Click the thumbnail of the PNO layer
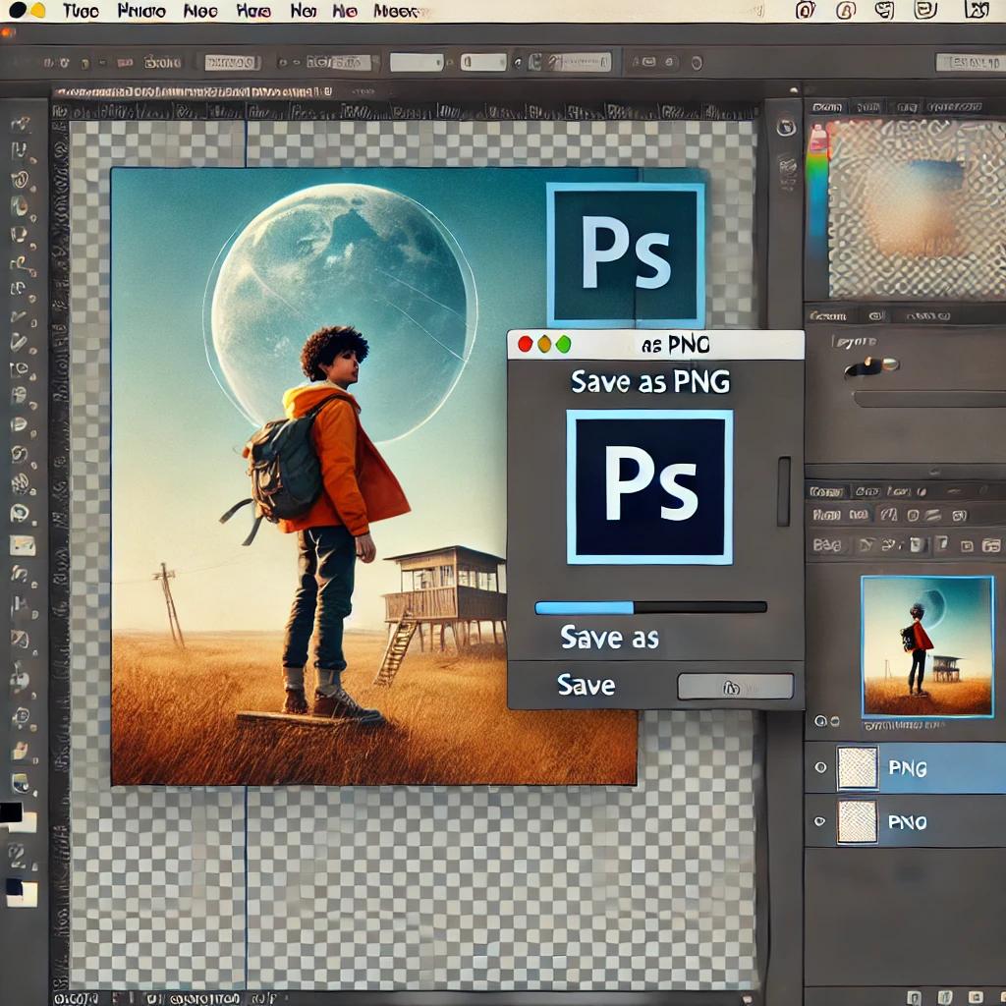The width and height of the screenshot is (1006, 1006). coord(857,821)
